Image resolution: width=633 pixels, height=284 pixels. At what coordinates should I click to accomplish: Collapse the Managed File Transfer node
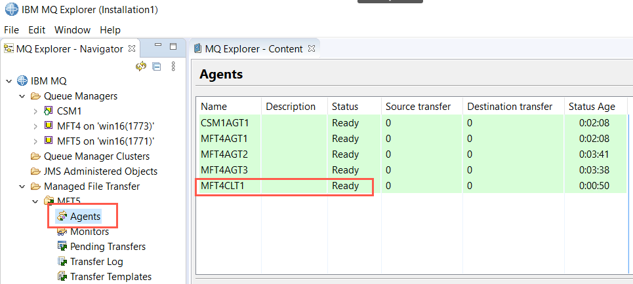point(22,187)
